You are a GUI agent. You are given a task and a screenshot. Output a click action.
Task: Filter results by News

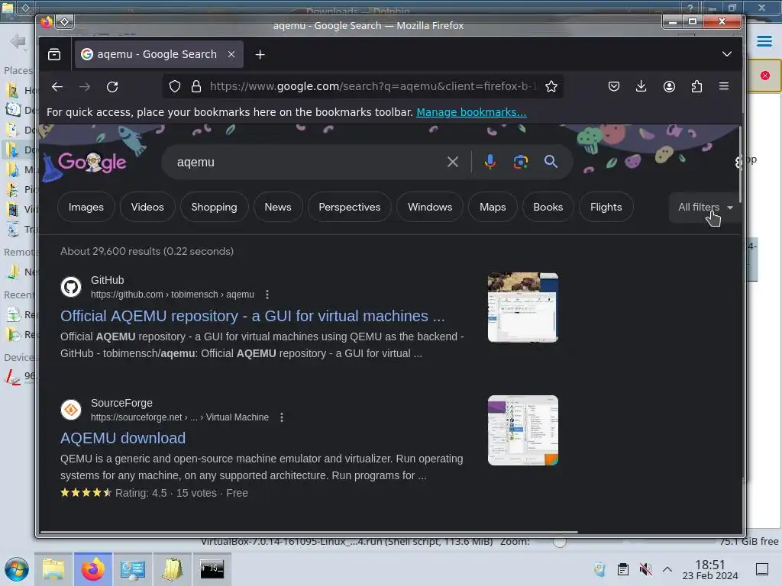(x=278, y=207)
